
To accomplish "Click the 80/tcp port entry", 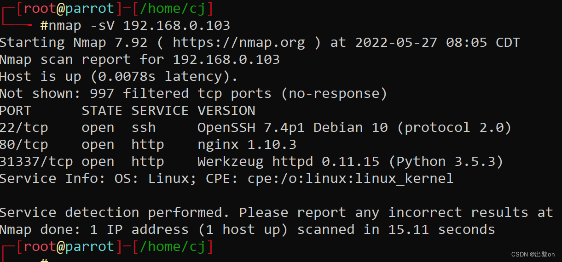I will click(24, 144).
